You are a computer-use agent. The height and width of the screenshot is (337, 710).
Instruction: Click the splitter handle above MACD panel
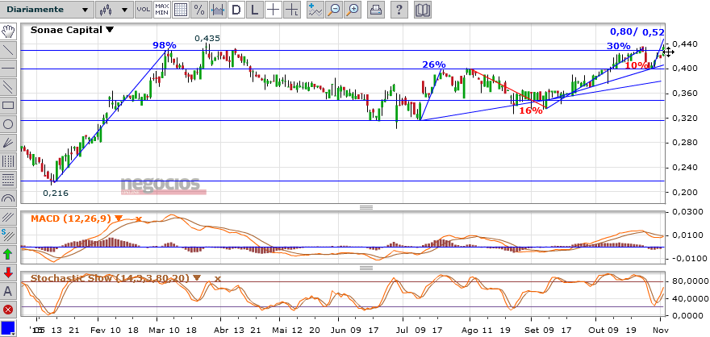click(365, 208)
